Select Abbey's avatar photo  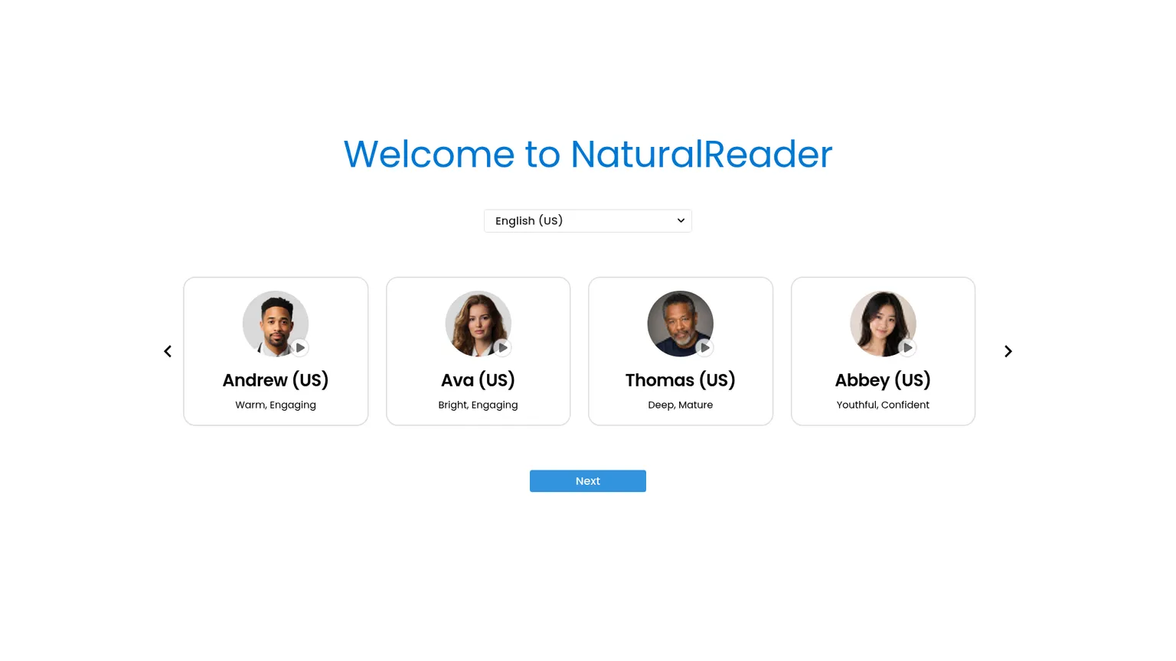click(883, 324)
